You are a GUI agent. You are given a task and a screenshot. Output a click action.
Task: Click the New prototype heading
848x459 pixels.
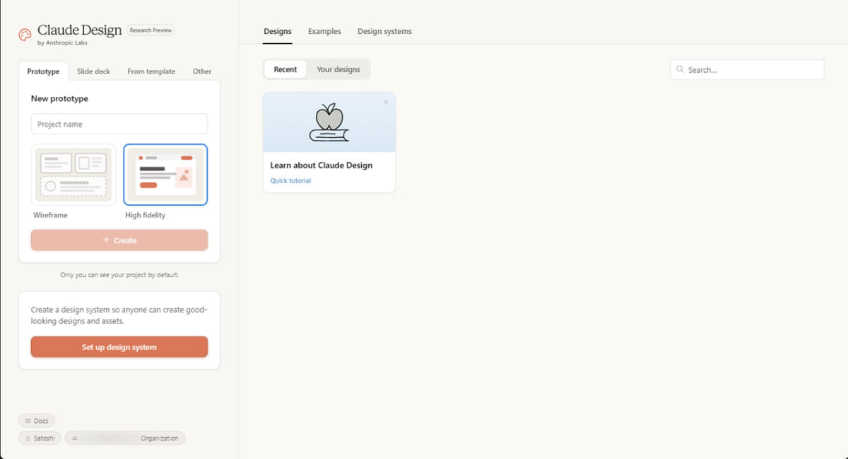click(59, 98)
